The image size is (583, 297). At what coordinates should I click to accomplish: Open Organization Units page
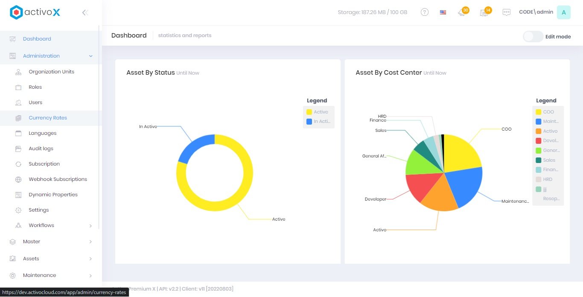(51, 72)
